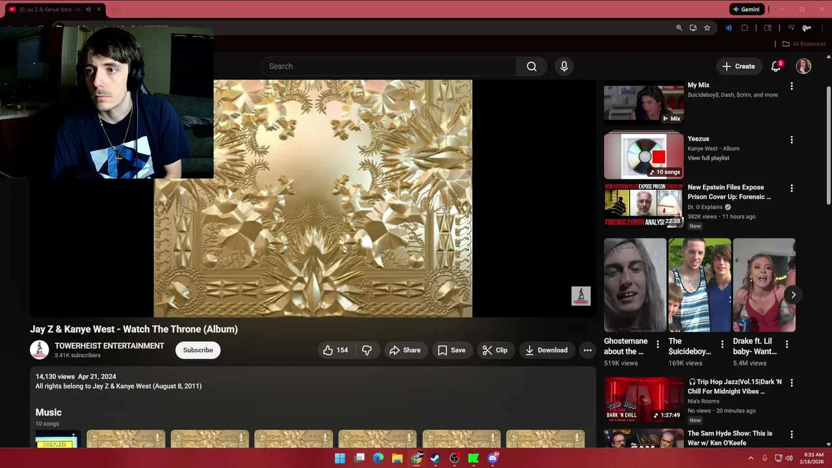Open options for Drake ft. Lil baby short

[x=786, y=344]
